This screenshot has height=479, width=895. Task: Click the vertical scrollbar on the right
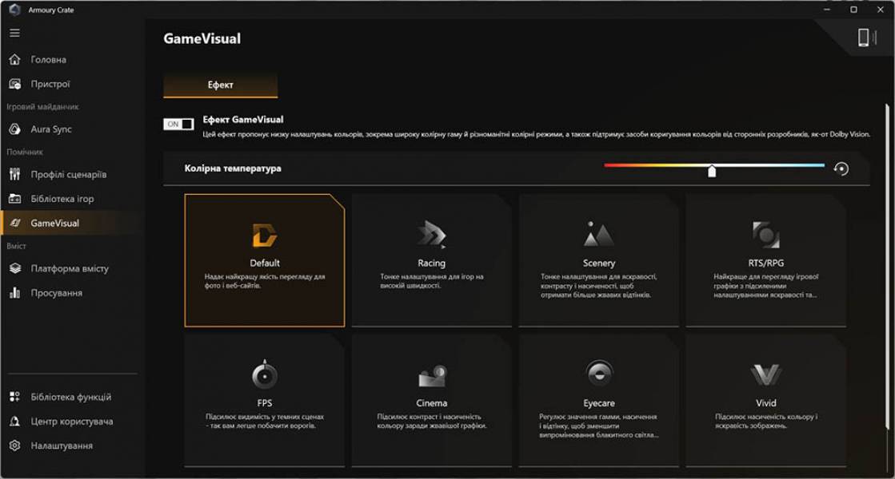(x=887, y=265)
